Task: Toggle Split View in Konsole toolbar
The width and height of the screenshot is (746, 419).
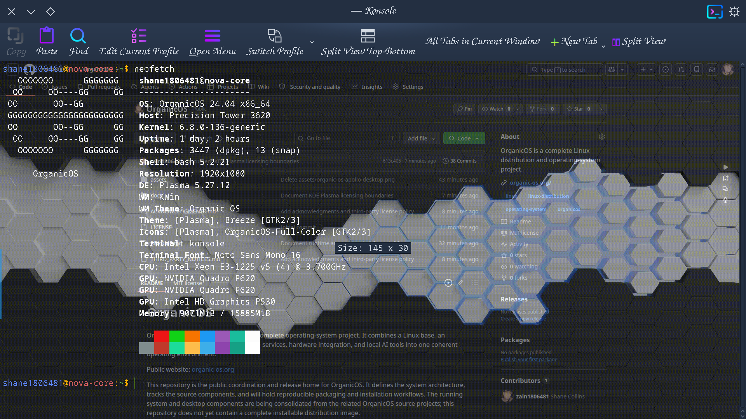Action: [639, 42]
